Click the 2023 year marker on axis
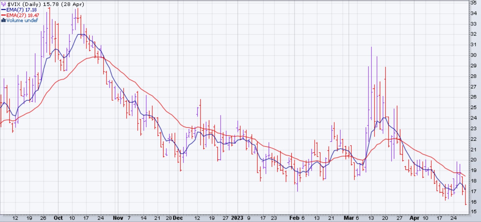The height and width of the screenshot is (222, 481). coord(237,218)
